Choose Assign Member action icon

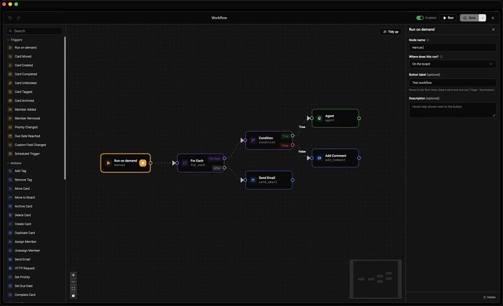[10, 242]
